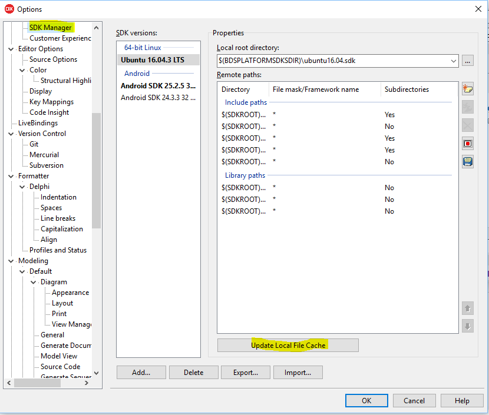This screenshot has width=489, height=415.
Task: Select Code Insight tree item
Action: pos(49,112)
